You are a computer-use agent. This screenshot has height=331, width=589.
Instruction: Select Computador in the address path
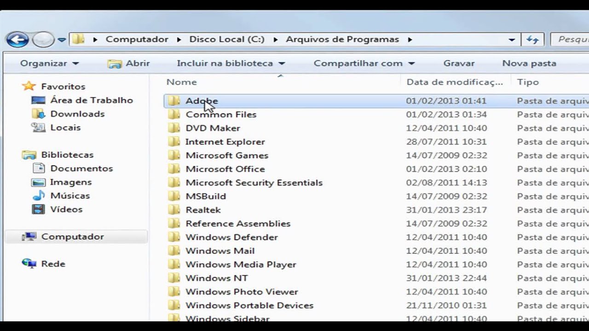[137, 40]
